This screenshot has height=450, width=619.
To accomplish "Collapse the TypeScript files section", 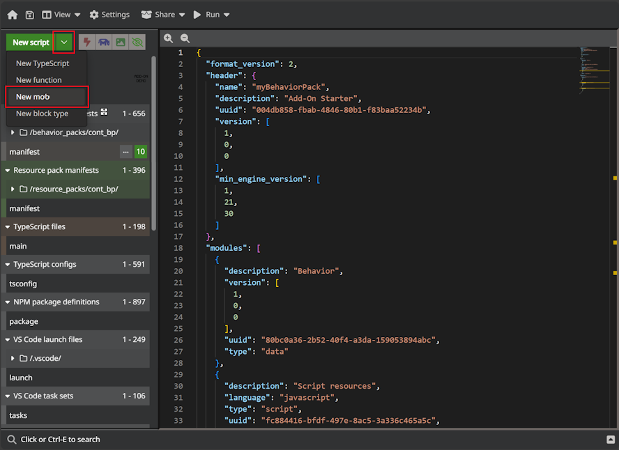I will coord(7,227).
